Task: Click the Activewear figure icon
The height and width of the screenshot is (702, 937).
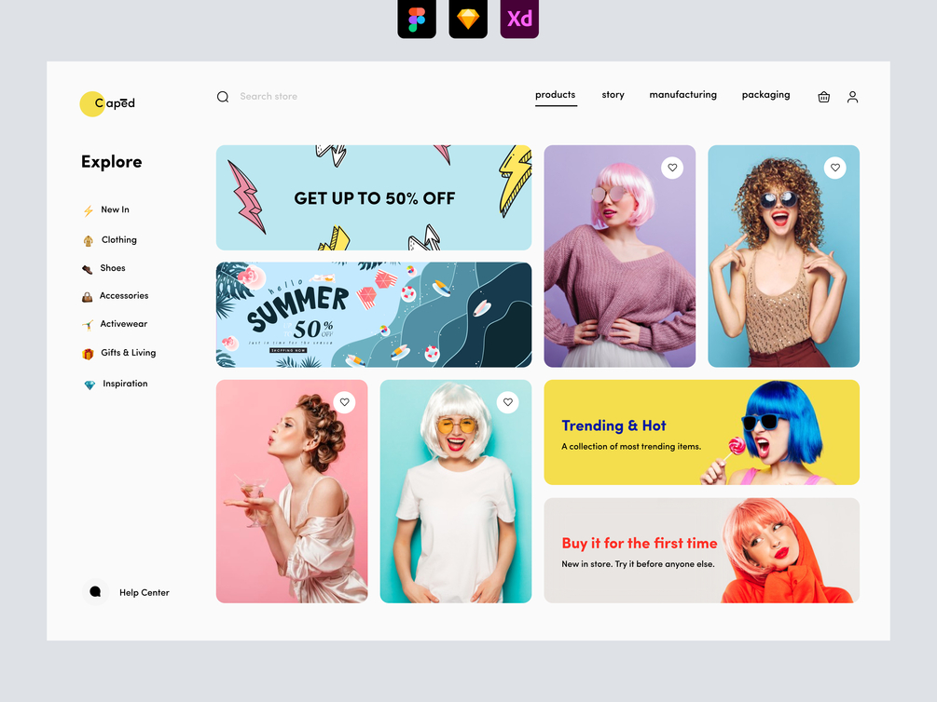Action: [x=88, y=325]
